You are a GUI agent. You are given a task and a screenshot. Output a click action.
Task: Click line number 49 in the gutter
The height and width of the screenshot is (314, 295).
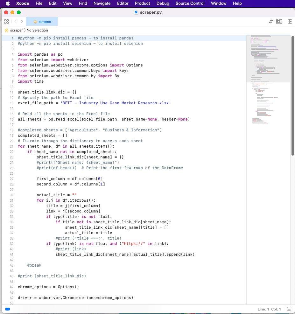12,298
